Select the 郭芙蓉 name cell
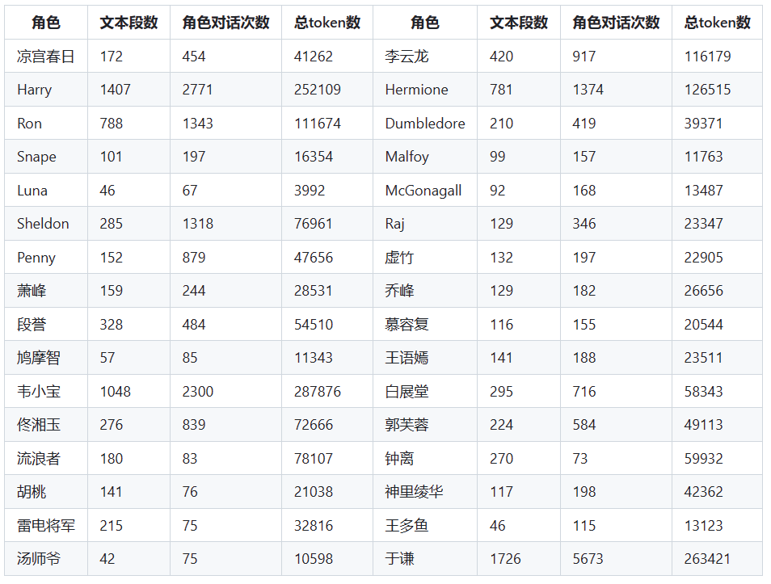Viewport: 771px width, 584px height. 425,425
